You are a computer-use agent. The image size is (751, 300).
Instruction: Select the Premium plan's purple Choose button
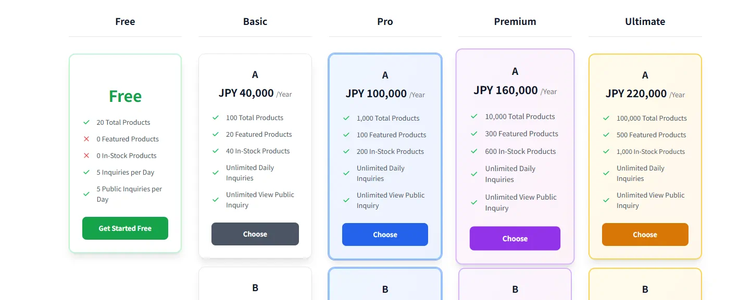tap(515, 239)
